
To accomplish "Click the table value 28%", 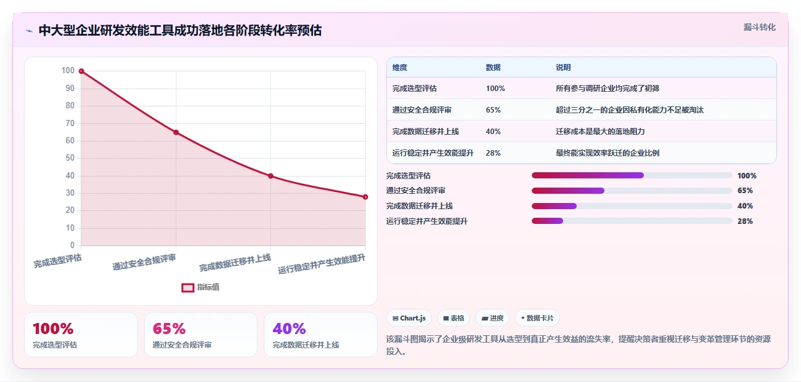I will [x=493, y=153].
